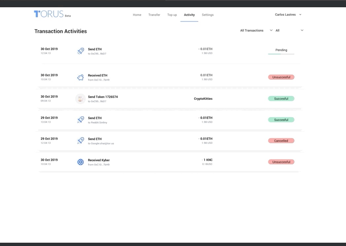Screen dimensions: 346x246
Task: Click '13:04:13' timestamp
Action: coord(46,122)
